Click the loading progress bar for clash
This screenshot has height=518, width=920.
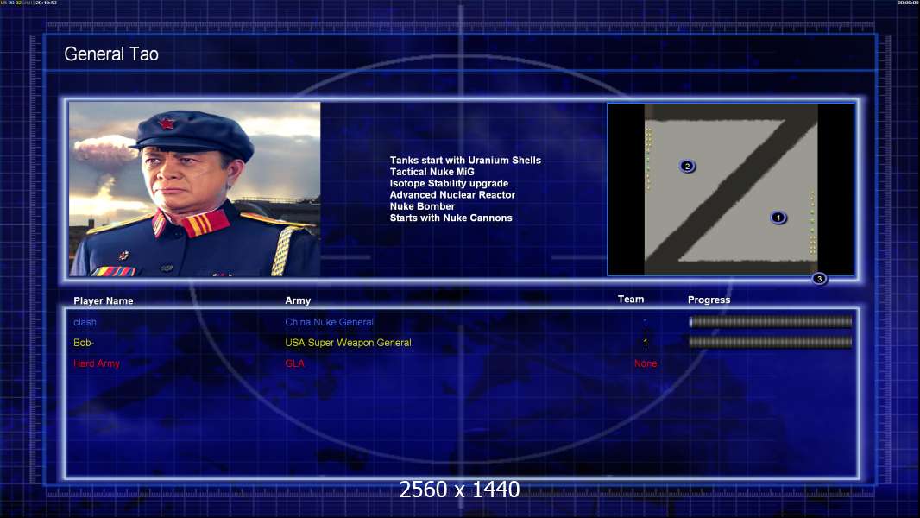(771, 321)
